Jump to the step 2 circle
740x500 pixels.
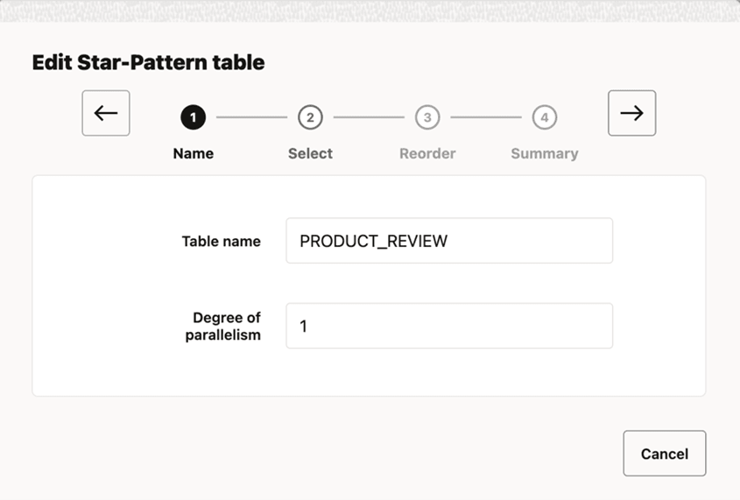pos(310,117)
